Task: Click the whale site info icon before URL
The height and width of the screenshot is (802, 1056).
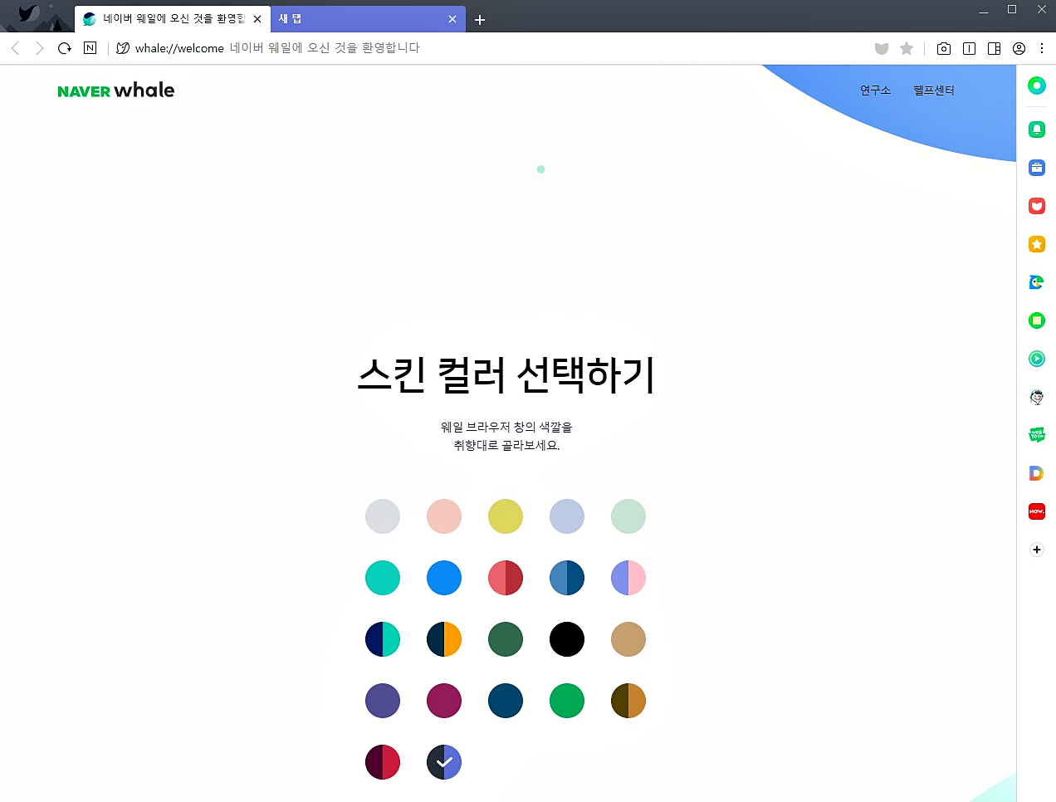Action: [123, 48]
